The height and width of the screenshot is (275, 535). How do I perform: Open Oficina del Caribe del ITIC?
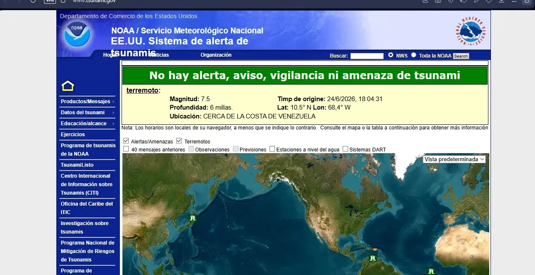(x=87, y=208)
